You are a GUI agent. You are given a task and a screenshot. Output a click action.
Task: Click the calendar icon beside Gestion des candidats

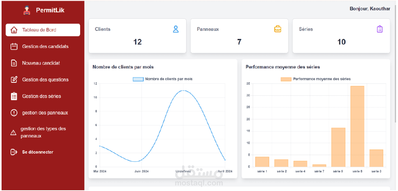14,46
